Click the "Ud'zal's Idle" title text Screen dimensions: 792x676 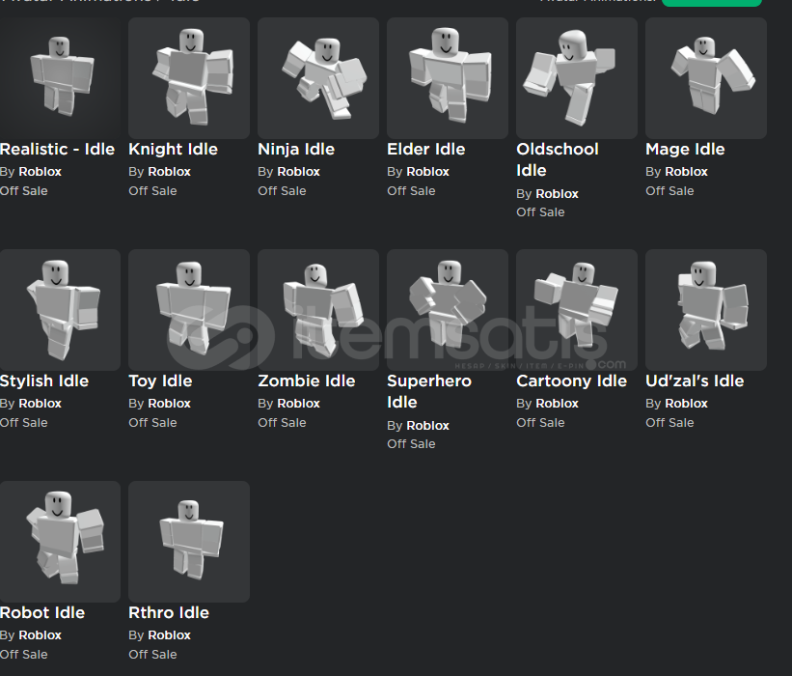point(695,380)
